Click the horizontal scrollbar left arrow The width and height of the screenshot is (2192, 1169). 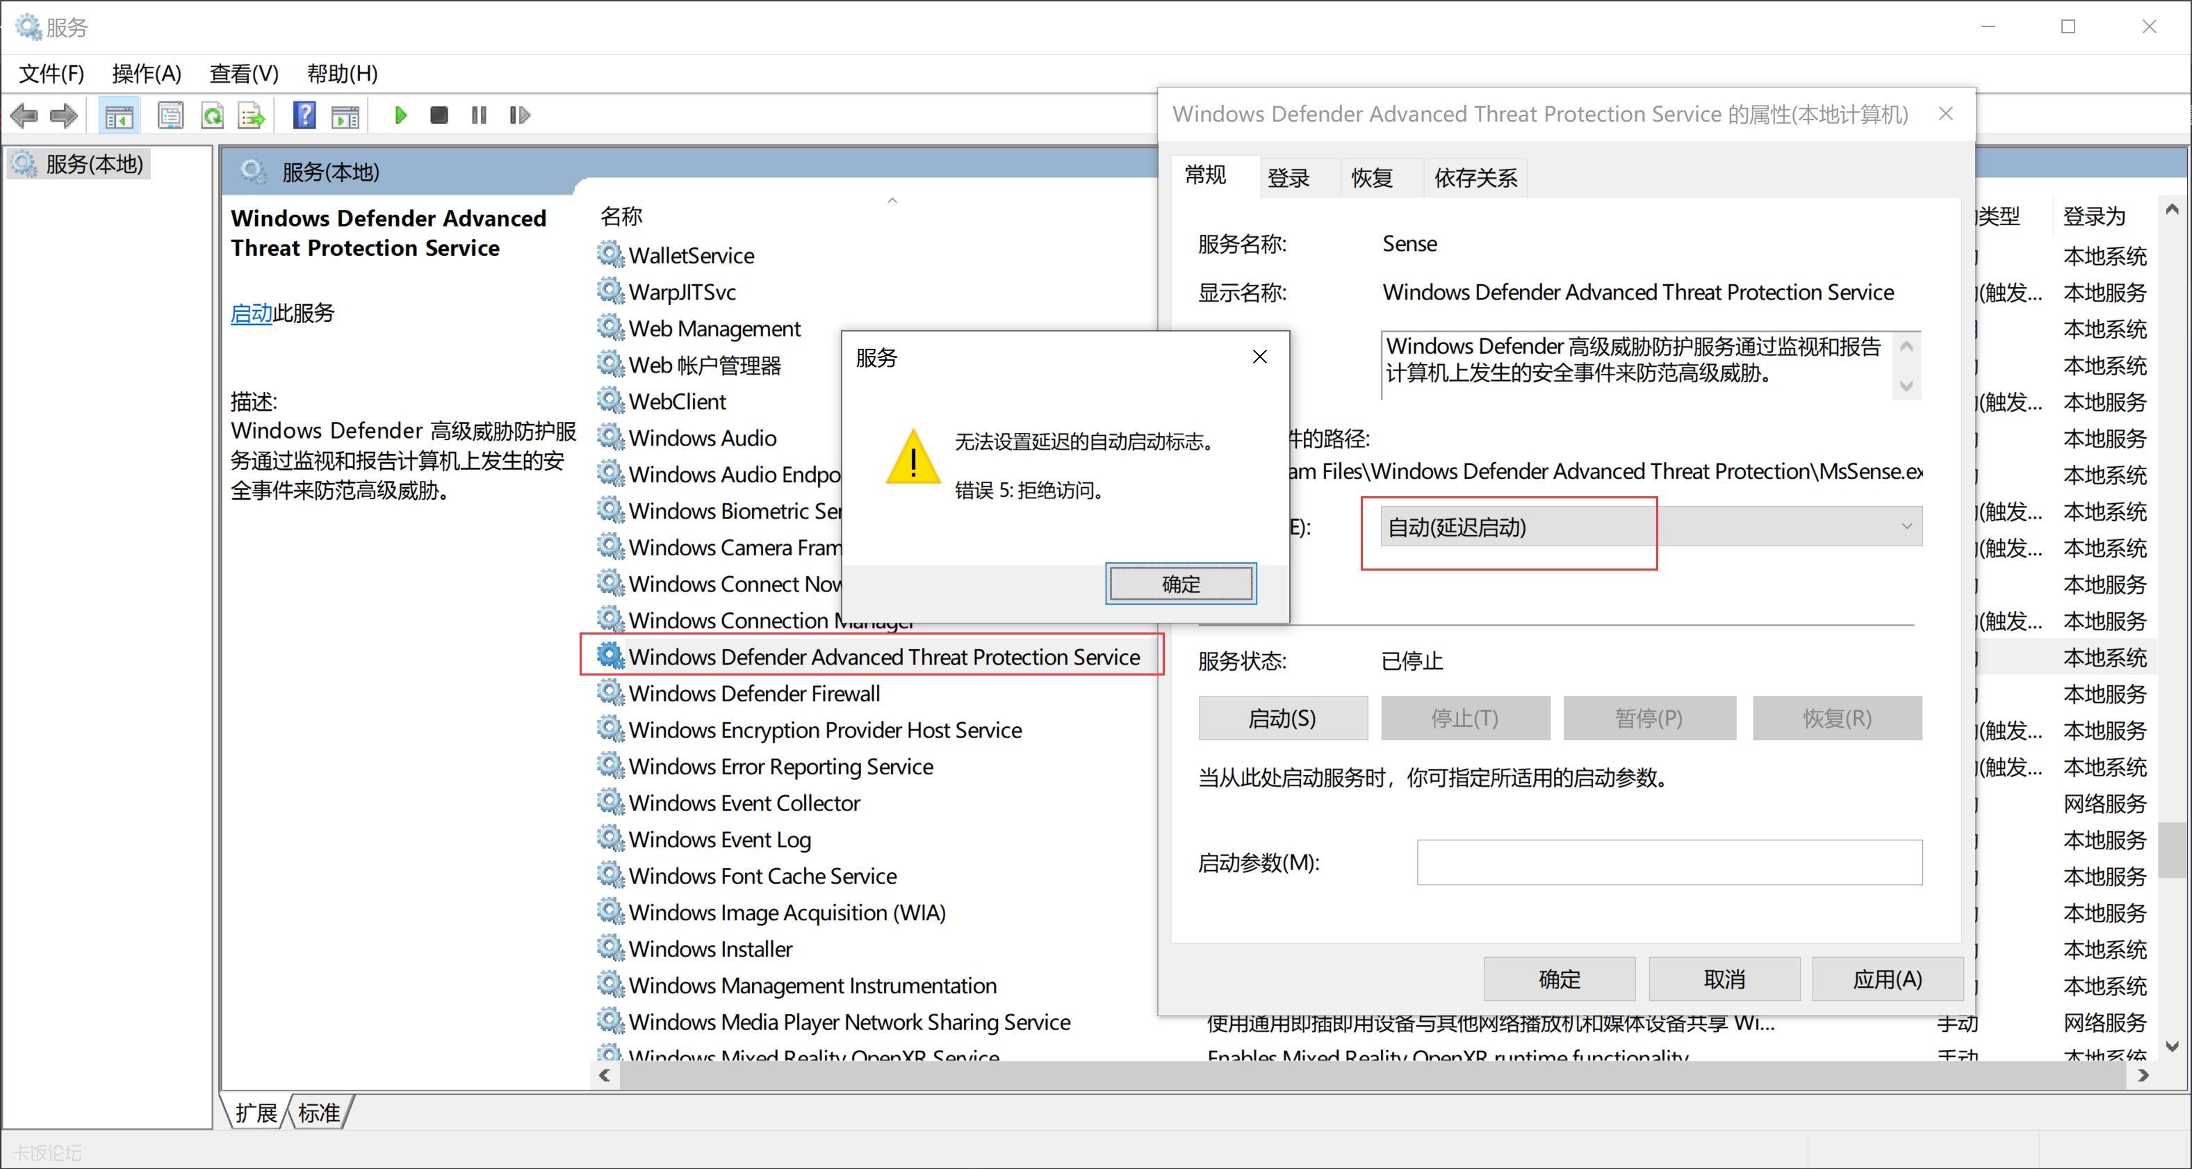coord(605,1075)
